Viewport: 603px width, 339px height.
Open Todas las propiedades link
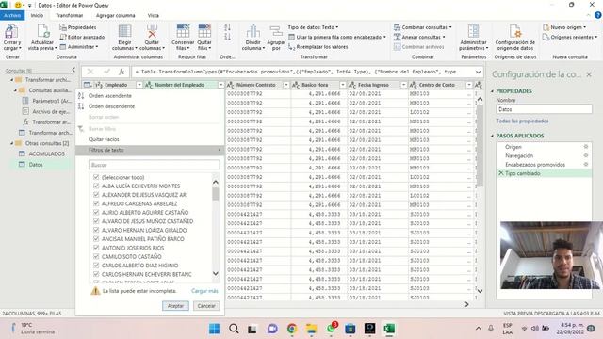tap(522, 121)
